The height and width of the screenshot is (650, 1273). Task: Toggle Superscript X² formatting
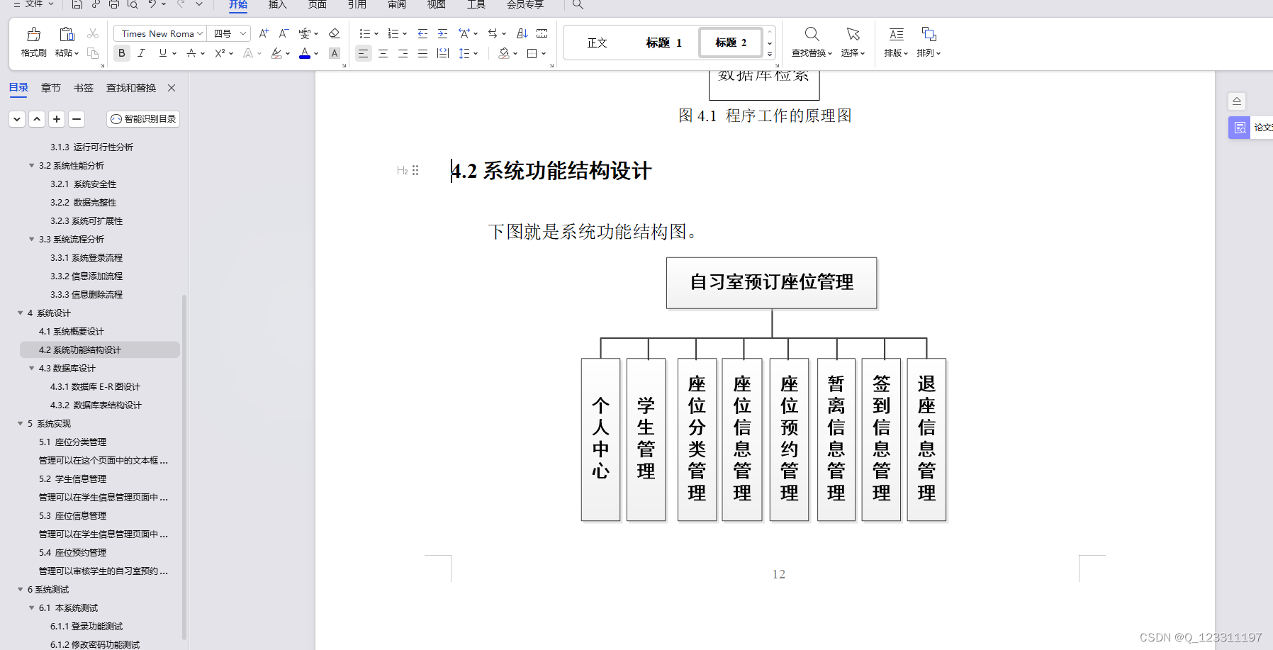tap(220, 53)
